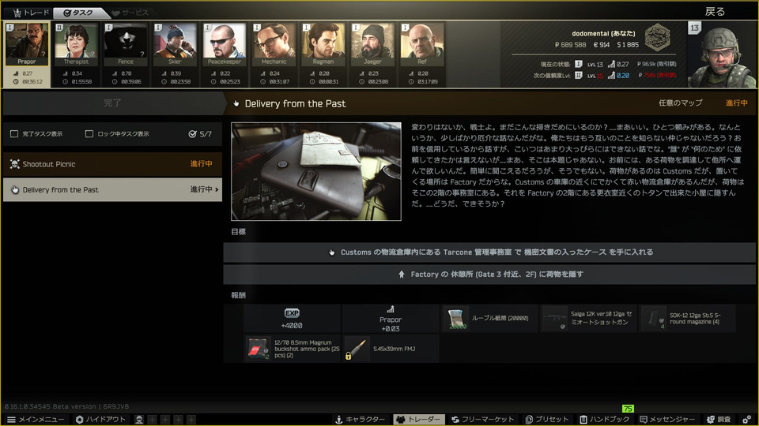Click the 完了 status header above task list
Viewport: 759px width, 426px height.
point(112,103)
